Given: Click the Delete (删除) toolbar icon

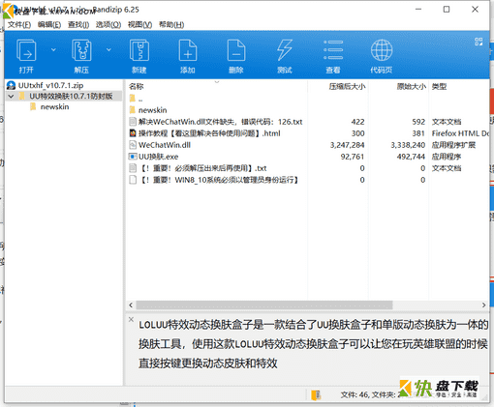Looking at the screenshot, I should [236, 50].
